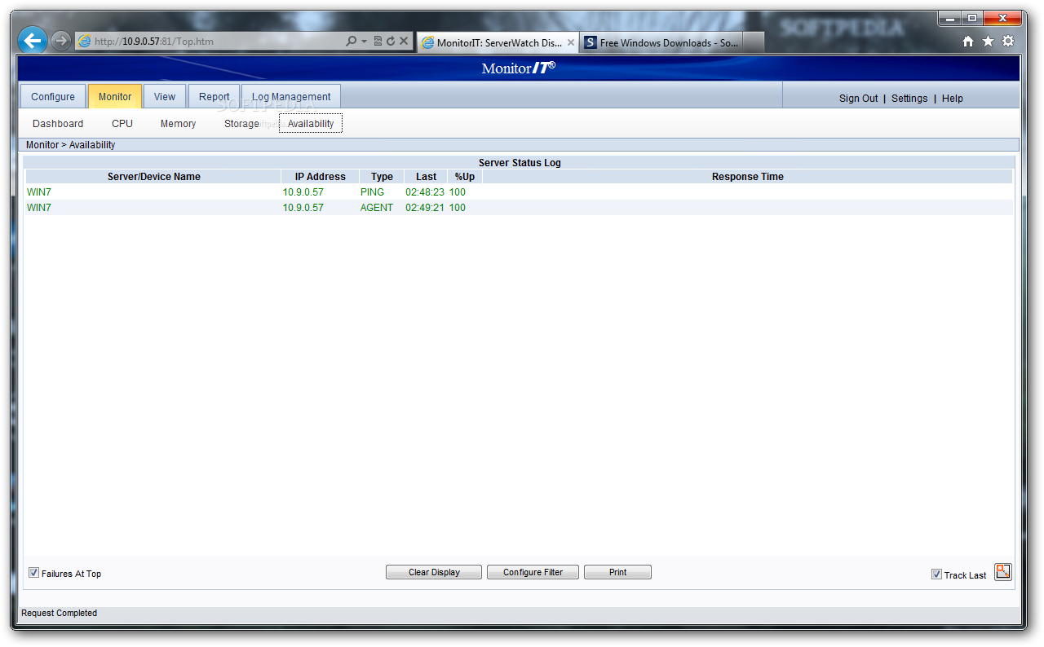Select the MonitorIT: ServerWatch browser tab

498,42
